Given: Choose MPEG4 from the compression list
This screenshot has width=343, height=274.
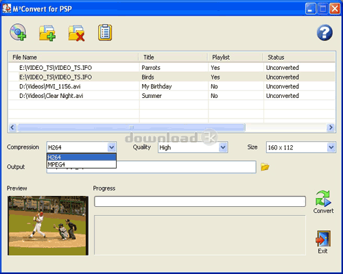Looking at the screenshot, I should pos(82,164).
